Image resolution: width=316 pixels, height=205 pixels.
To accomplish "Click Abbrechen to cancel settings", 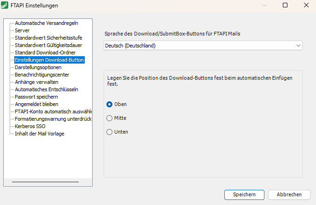I will pos(289,194).
